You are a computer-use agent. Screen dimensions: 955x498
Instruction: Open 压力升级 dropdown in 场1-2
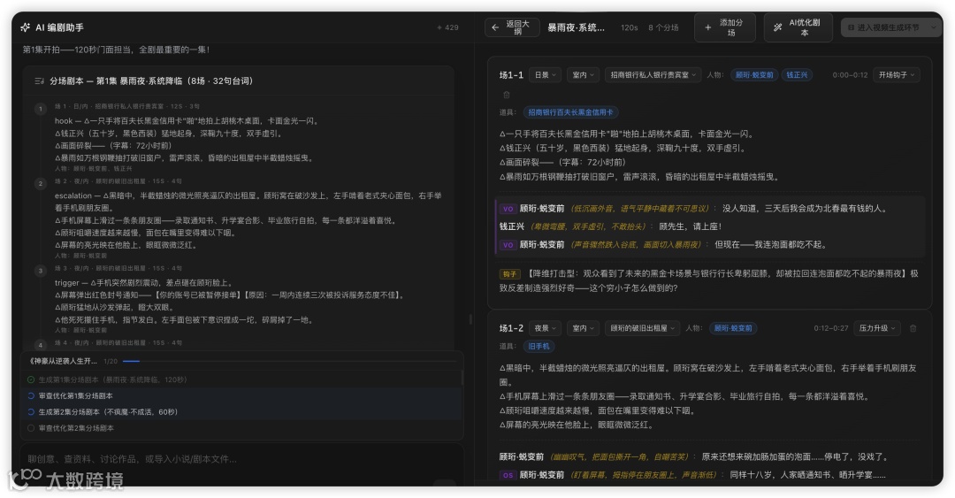(877, 328)
